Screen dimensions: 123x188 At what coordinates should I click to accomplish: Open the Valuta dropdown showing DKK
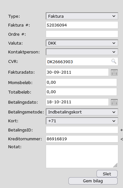click(x=82, y=43)
